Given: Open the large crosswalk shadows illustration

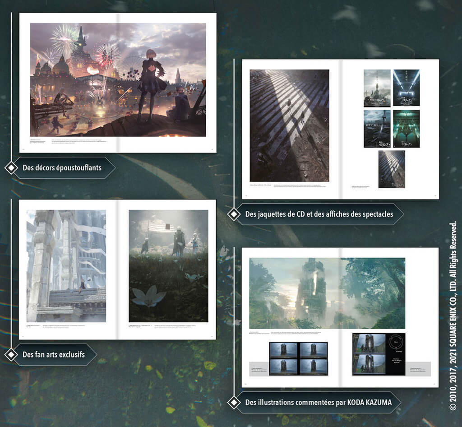Looking at the screenshot, I should click(x=290, y=125).
